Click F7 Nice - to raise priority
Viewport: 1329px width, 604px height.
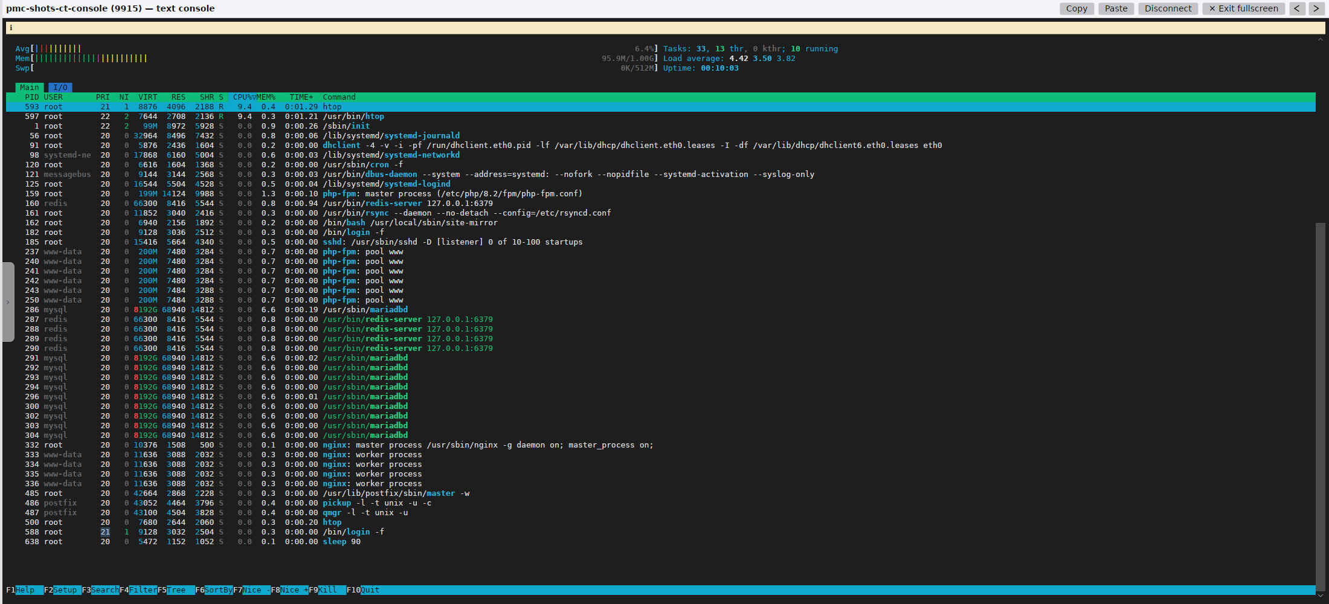pyautogui.click(x=252, y=590)
